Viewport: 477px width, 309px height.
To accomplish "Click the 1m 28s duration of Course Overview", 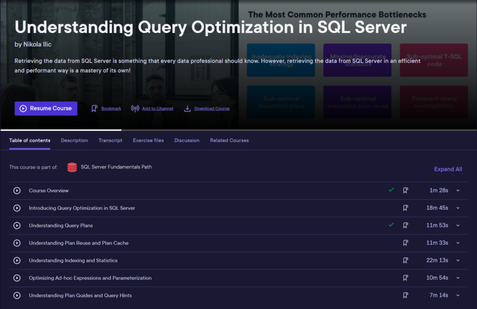I will tap(439, 190).
